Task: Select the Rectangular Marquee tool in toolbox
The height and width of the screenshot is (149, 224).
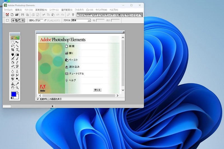Action: (x=13, y=42)
